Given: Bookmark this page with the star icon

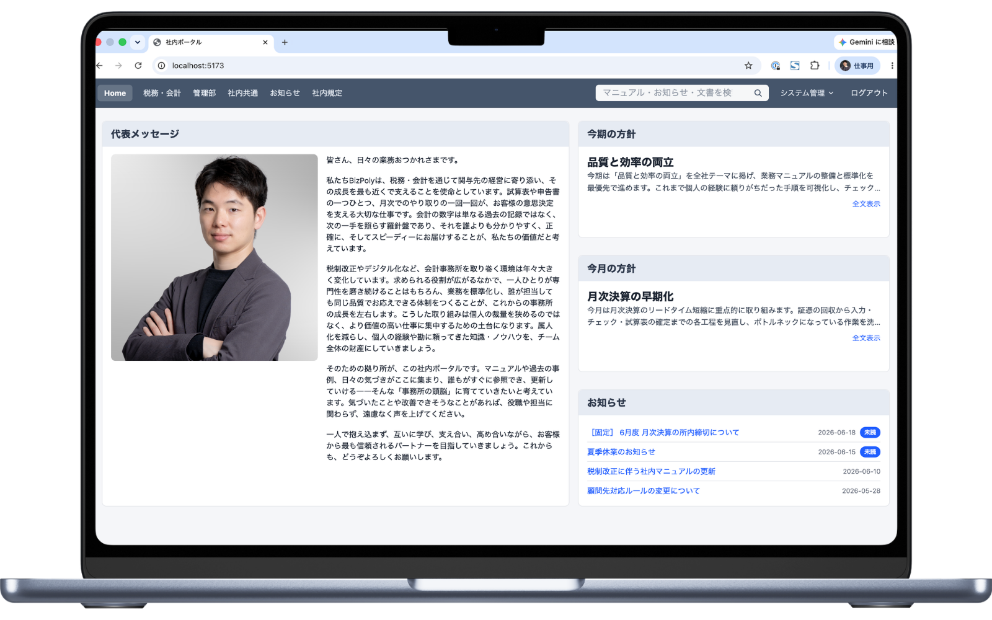Looking at the screenshot, I should point(748,66).
